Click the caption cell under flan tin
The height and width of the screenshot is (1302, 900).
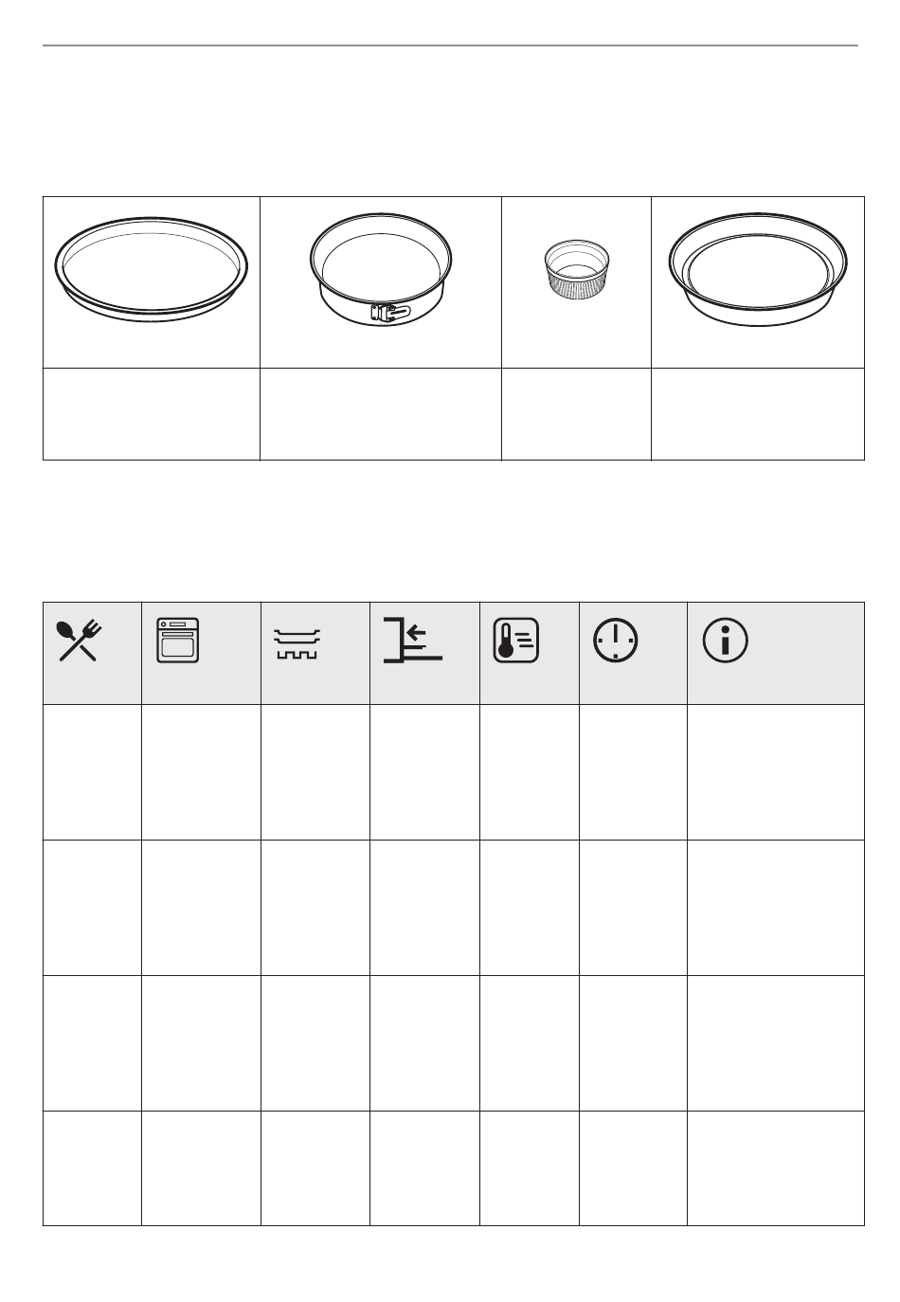758,414
